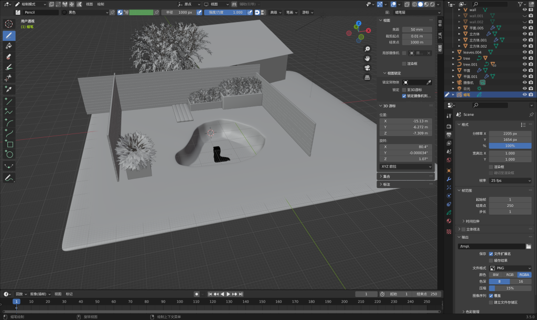Open the 文件格式 PNG dropdown
Viewport: 537px width, 320px height.
(510, 268)
